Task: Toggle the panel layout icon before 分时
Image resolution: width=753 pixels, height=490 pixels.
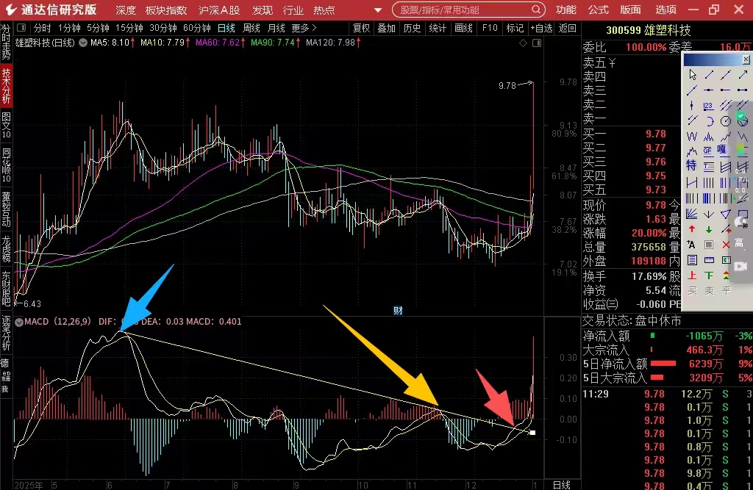Action: (21, 28)
